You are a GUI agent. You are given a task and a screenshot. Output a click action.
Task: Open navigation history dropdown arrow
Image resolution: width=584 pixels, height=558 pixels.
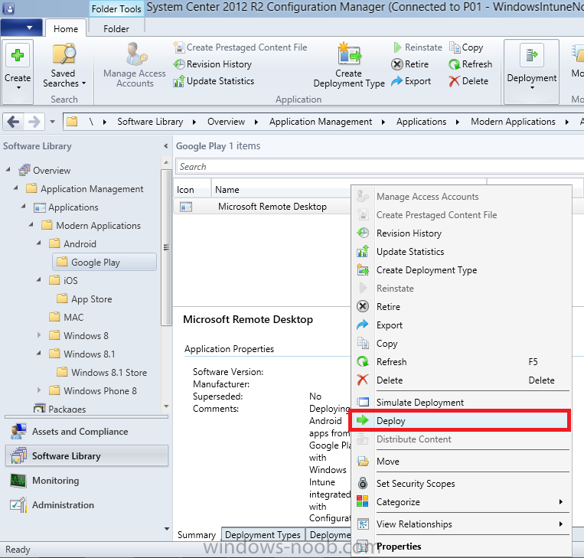(52, 122)
